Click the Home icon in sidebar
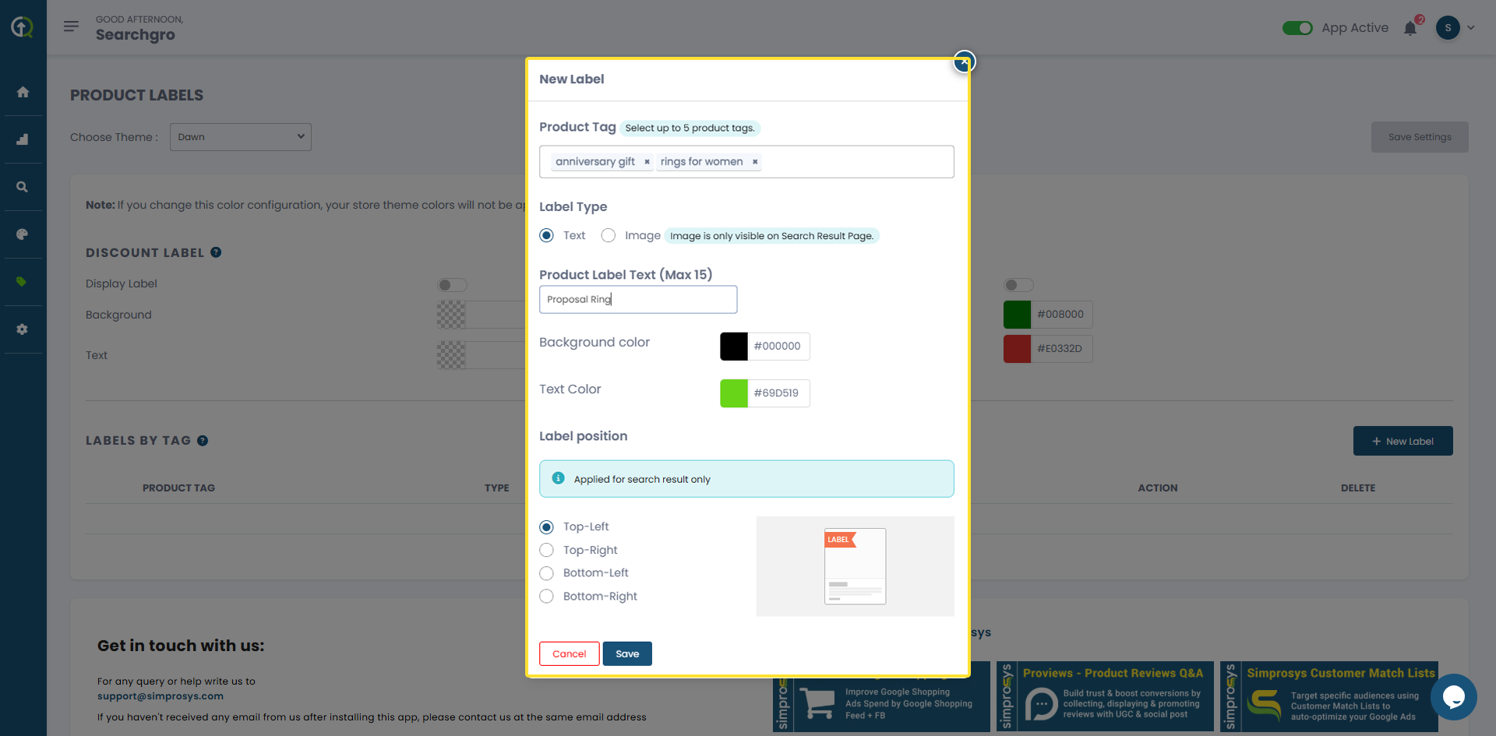The image size is (1496, 736). [23, 92]
